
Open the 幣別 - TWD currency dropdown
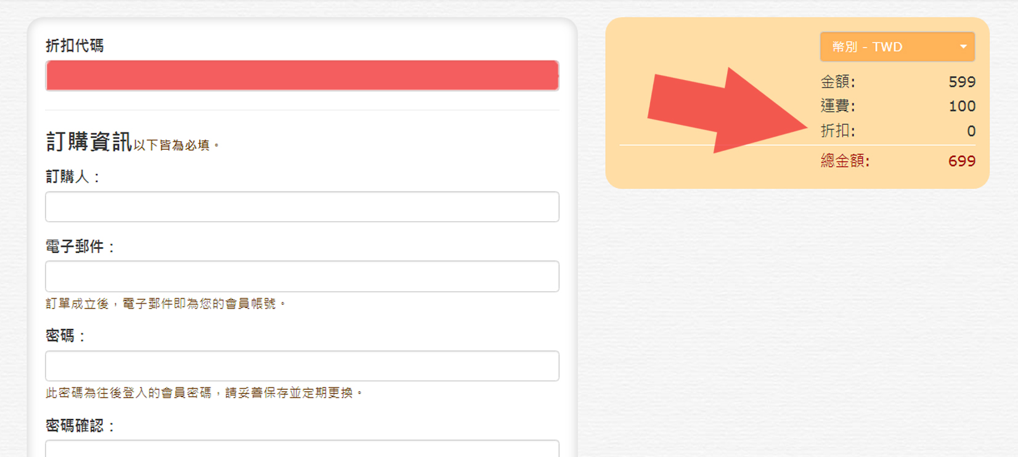[x=897, y=47]
